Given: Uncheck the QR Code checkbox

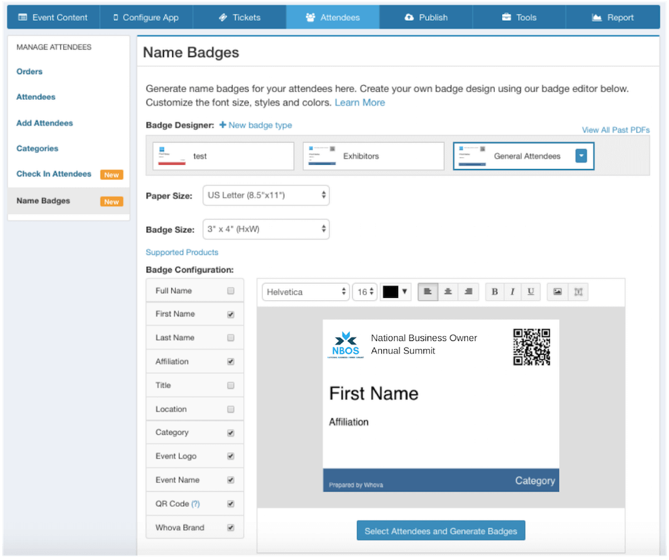Looking at the screenshot, I should click(231, 504).
